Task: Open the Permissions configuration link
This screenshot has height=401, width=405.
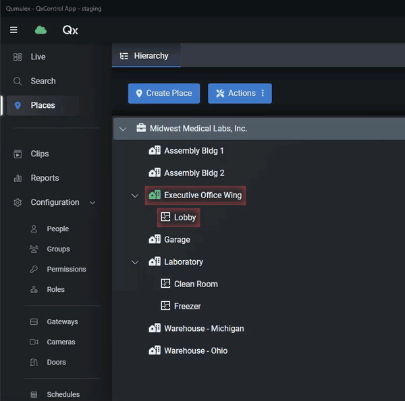Action: [x=66, y=269]
